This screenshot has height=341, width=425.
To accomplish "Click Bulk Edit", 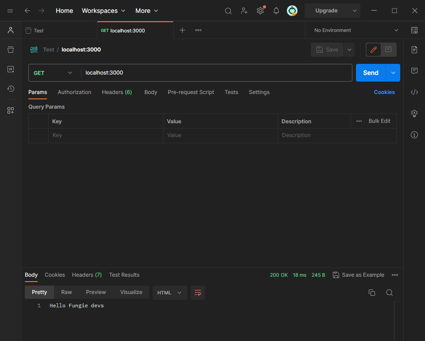I will pyautogui.click(x=379, y=121).
